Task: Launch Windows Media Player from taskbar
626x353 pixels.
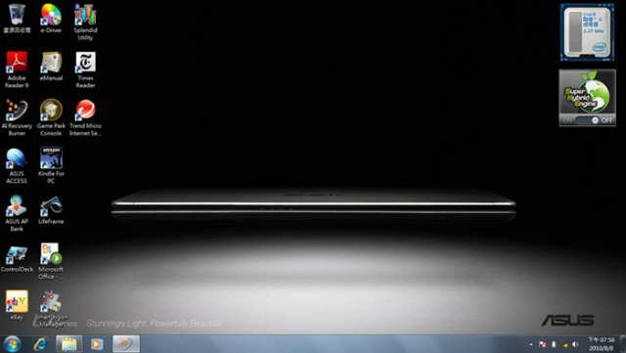Action: pos(97,344)
